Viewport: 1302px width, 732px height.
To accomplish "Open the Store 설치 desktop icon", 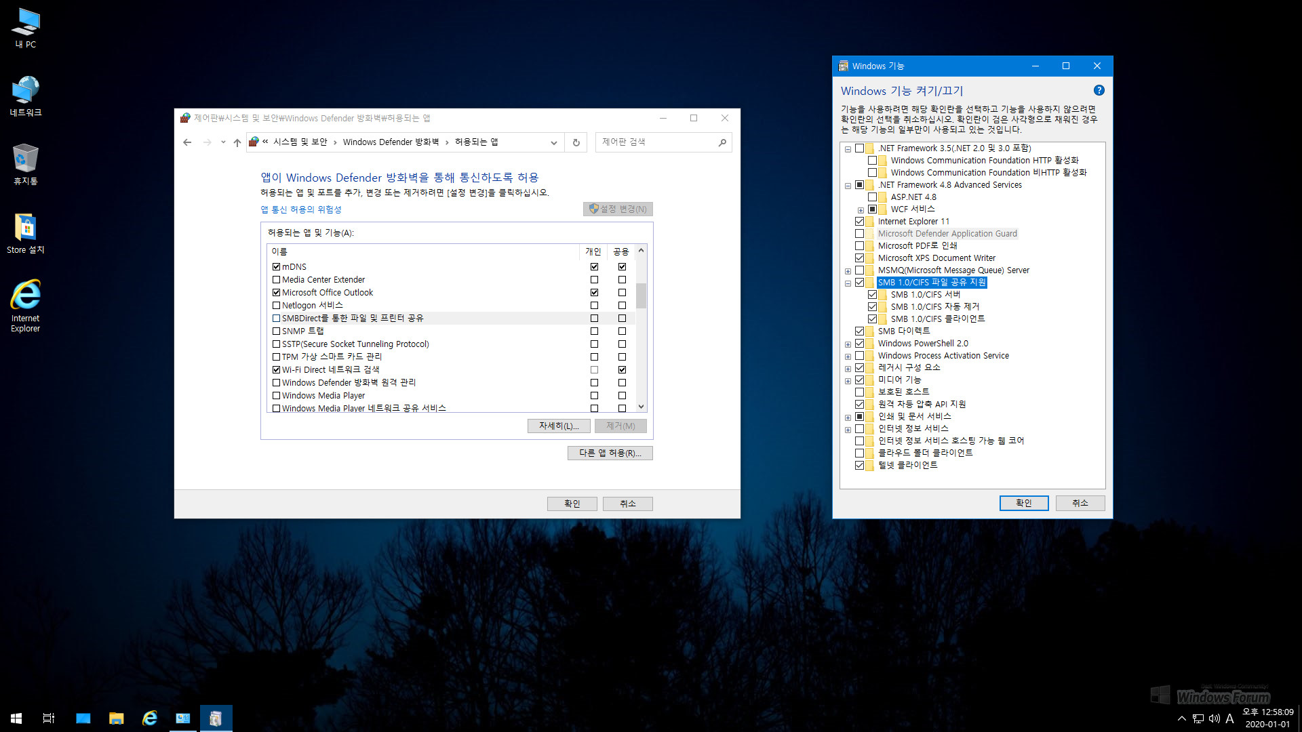I will pos(26,234).
